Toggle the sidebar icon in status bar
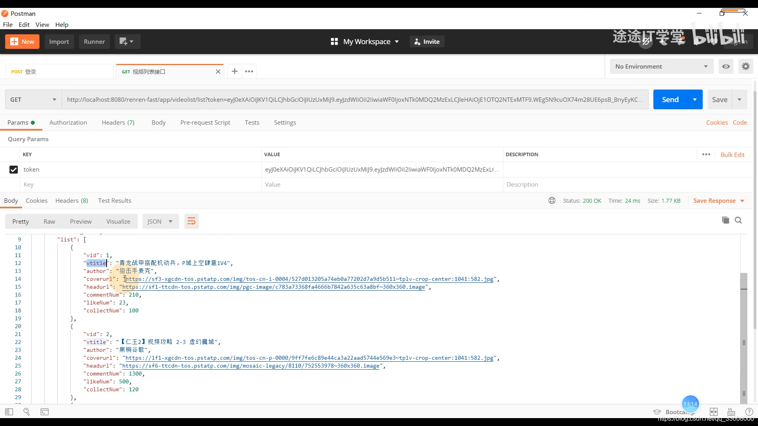This screenshot has width=758, height=426. (x=9, y=412)
